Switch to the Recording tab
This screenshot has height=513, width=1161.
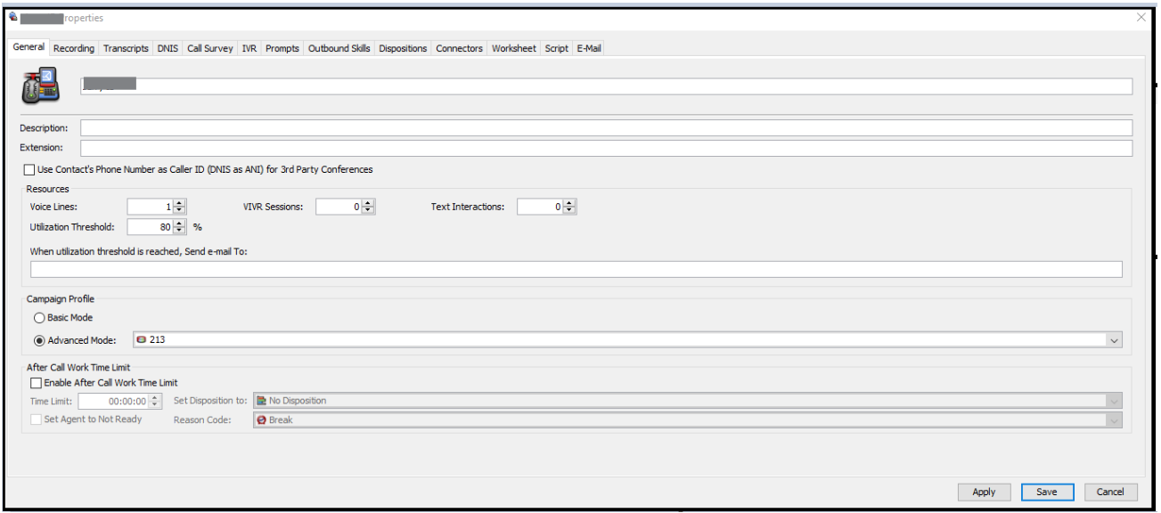tap(73, 48)
